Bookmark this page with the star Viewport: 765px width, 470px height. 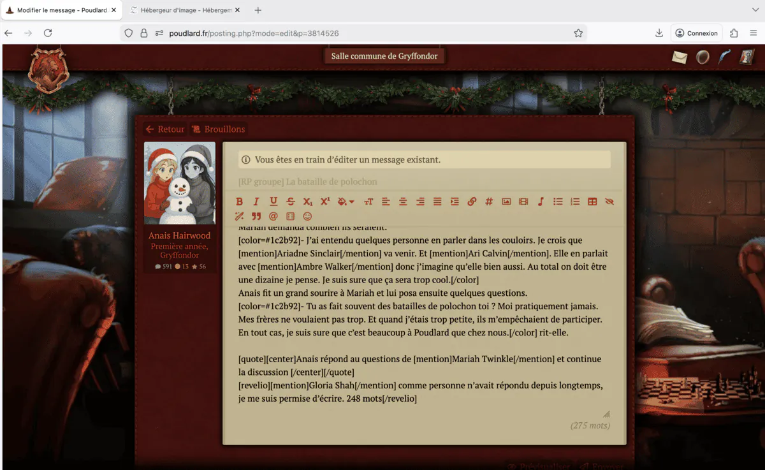coord(578,33)
